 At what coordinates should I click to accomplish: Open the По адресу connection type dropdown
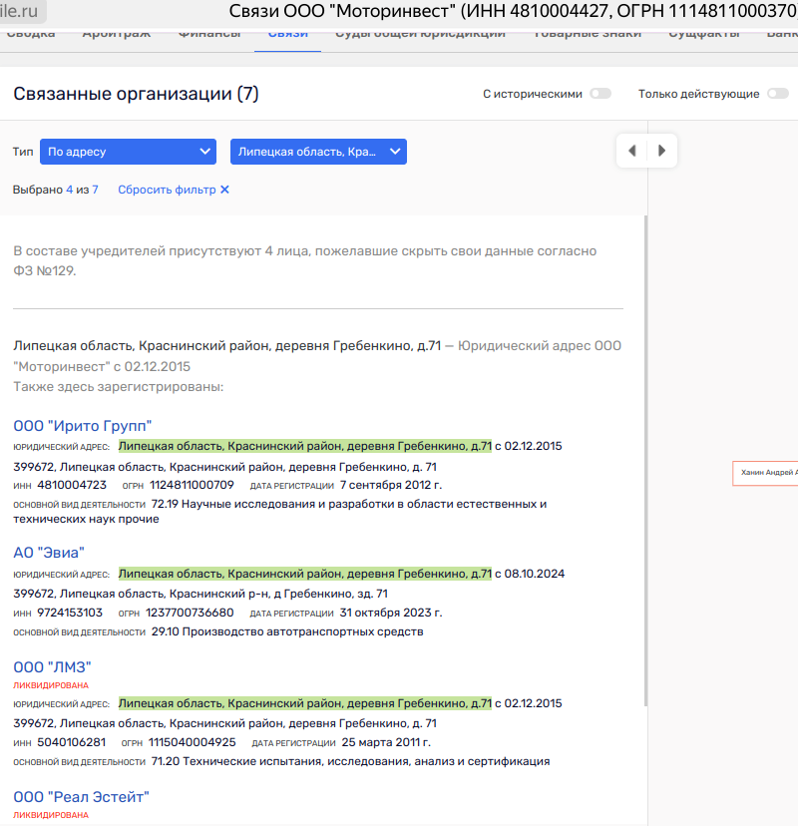pos(128,152)
